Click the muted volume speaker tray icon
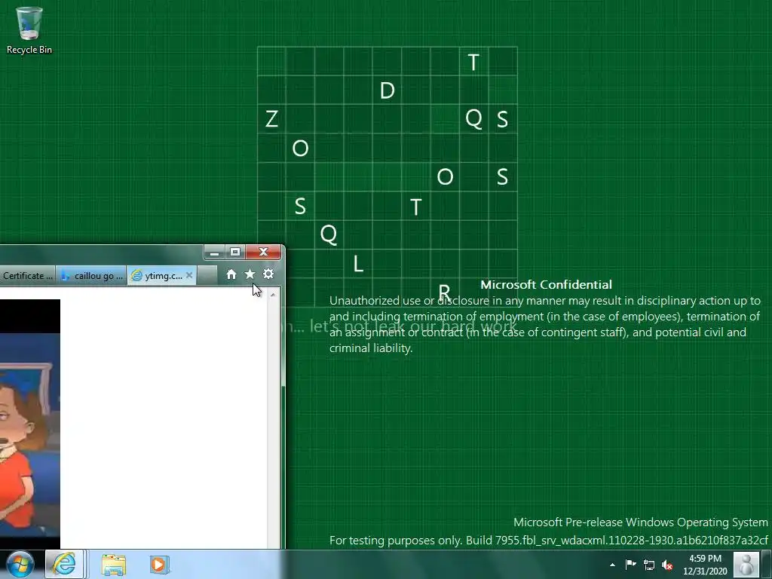 coord(667,565)
